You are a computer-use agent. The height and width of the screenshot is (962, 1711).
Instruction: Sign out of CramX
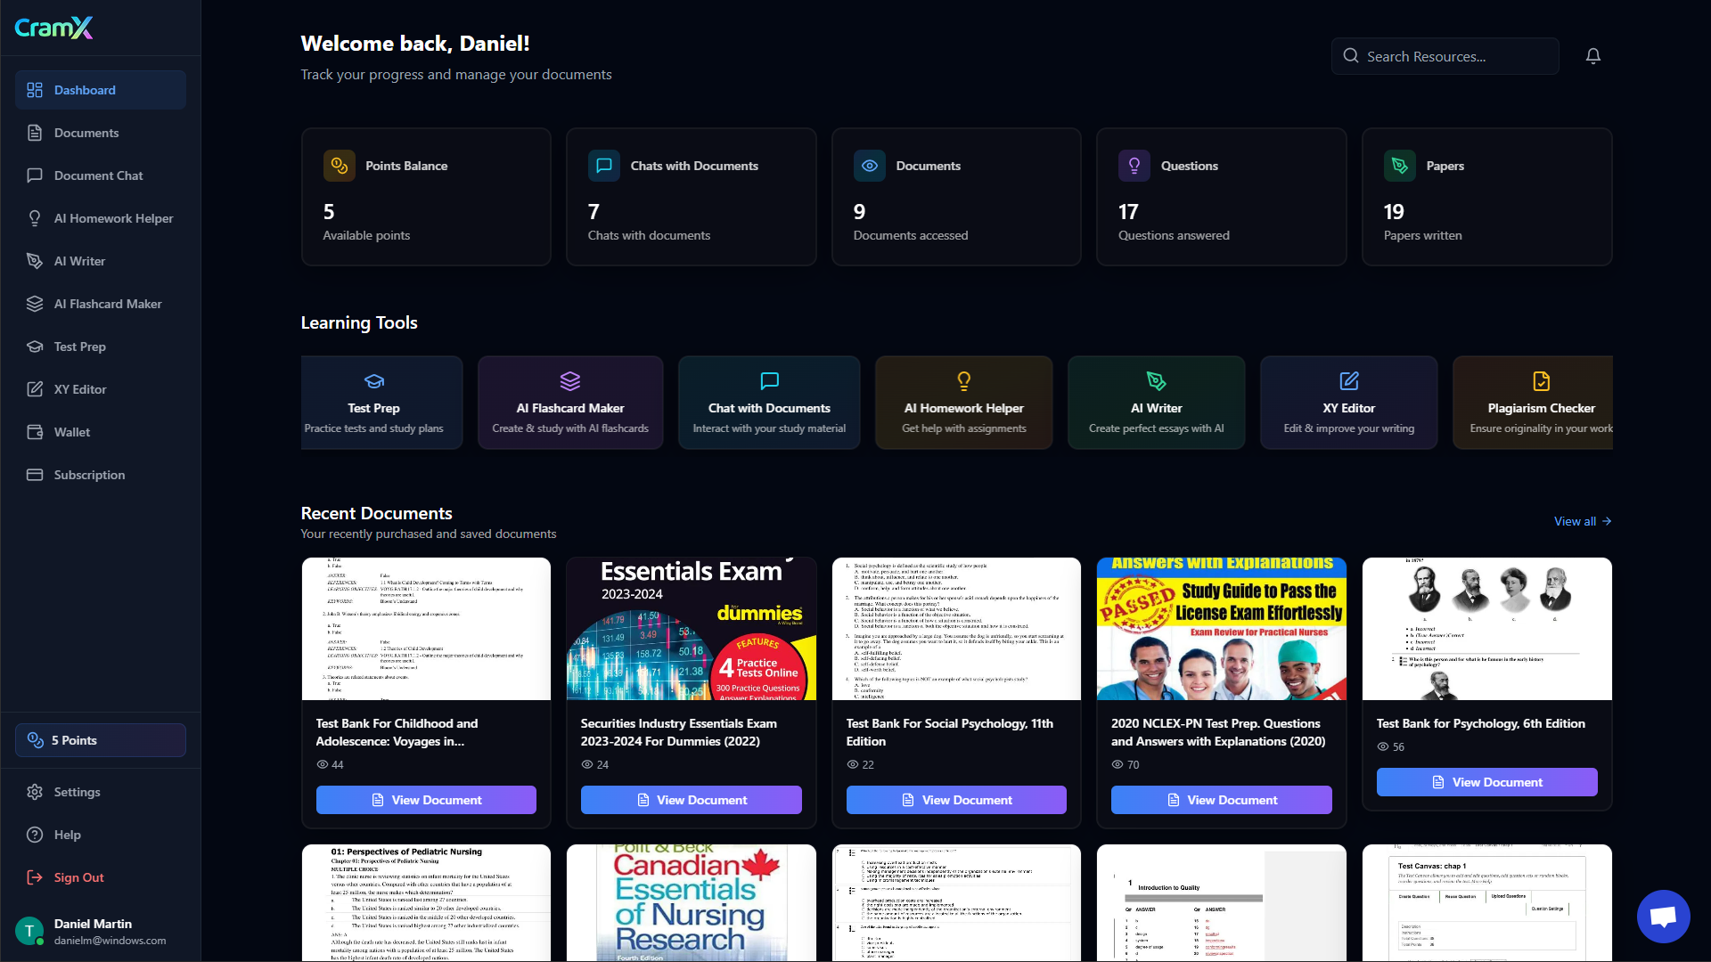click(77, 877)
